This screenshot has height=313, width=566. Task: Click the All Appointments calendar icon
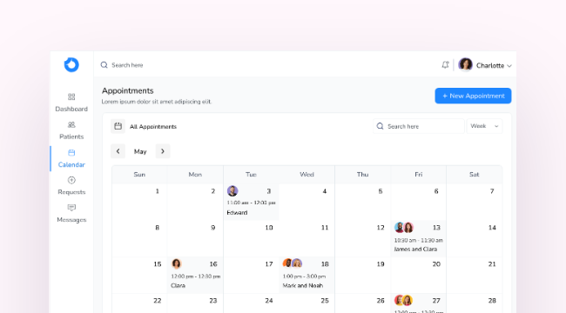118,126
